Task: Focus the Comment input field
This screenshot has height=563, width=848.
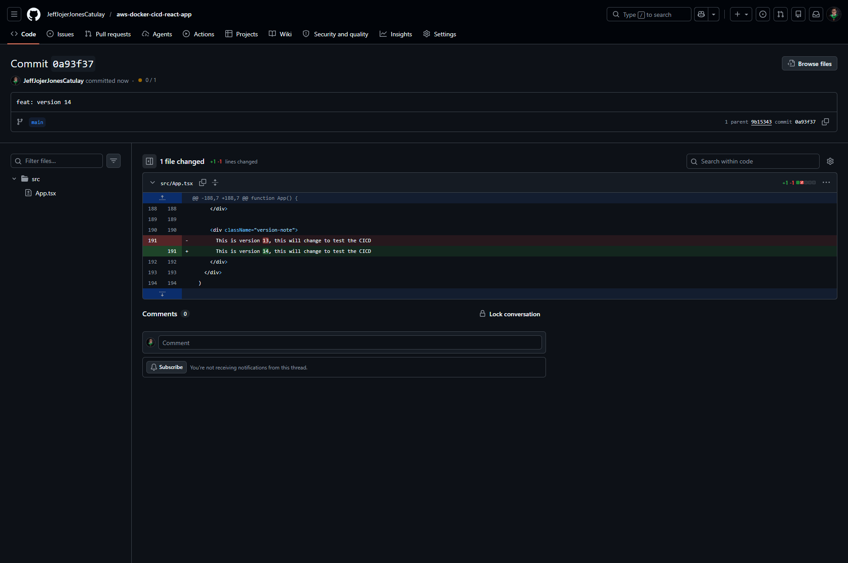Action: pos(350,342)
